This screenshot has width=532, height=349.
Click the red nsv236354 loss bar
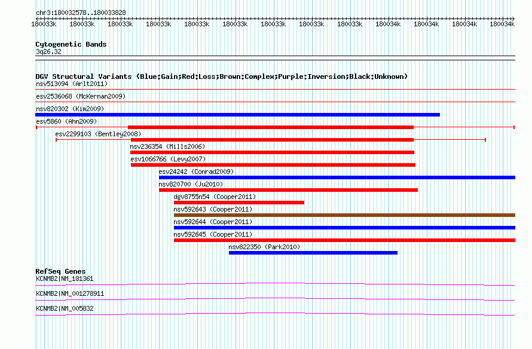tap(272, 152)
